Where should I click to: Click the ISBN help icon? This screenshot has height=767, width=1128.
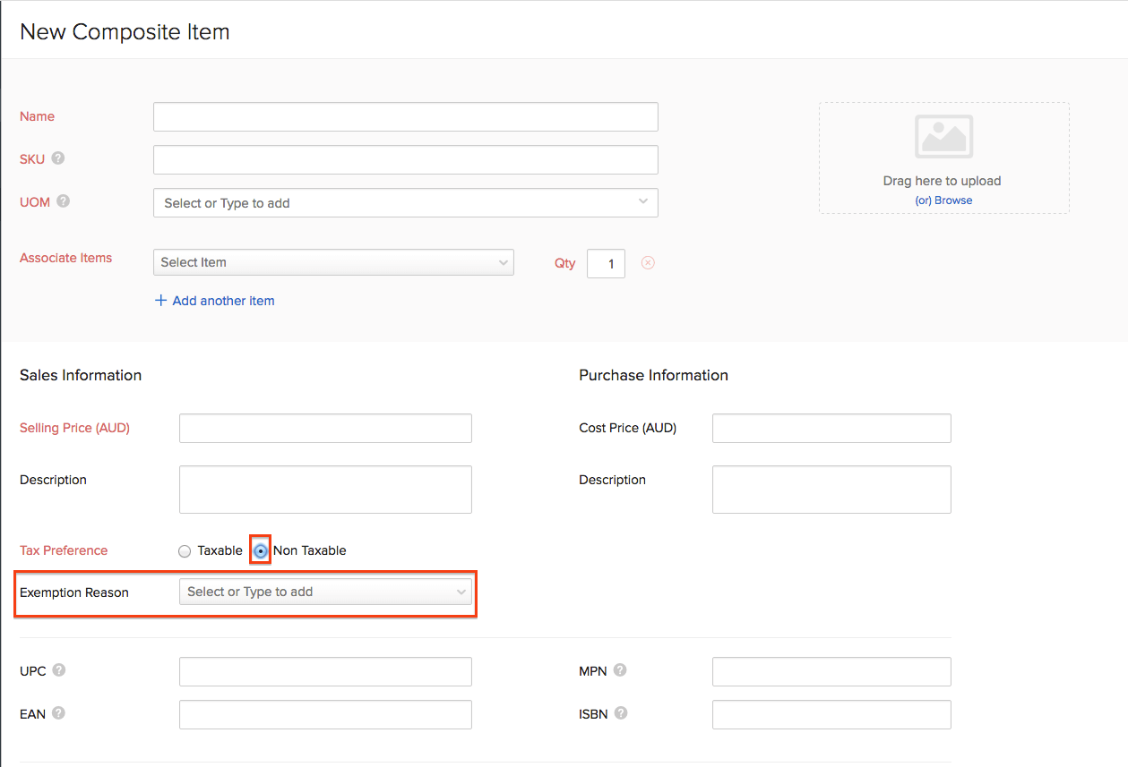pos(621,713)
